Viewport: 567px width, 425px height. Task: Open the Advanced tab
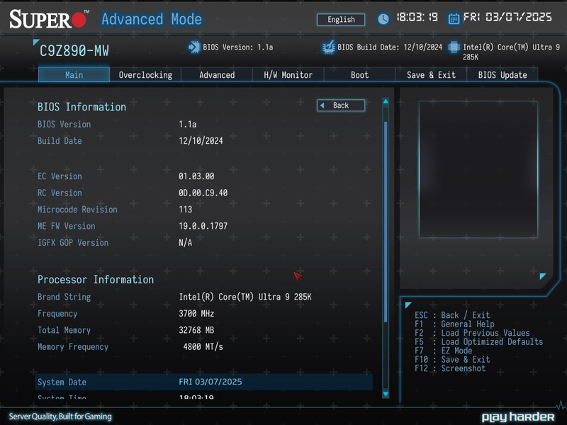217,75
